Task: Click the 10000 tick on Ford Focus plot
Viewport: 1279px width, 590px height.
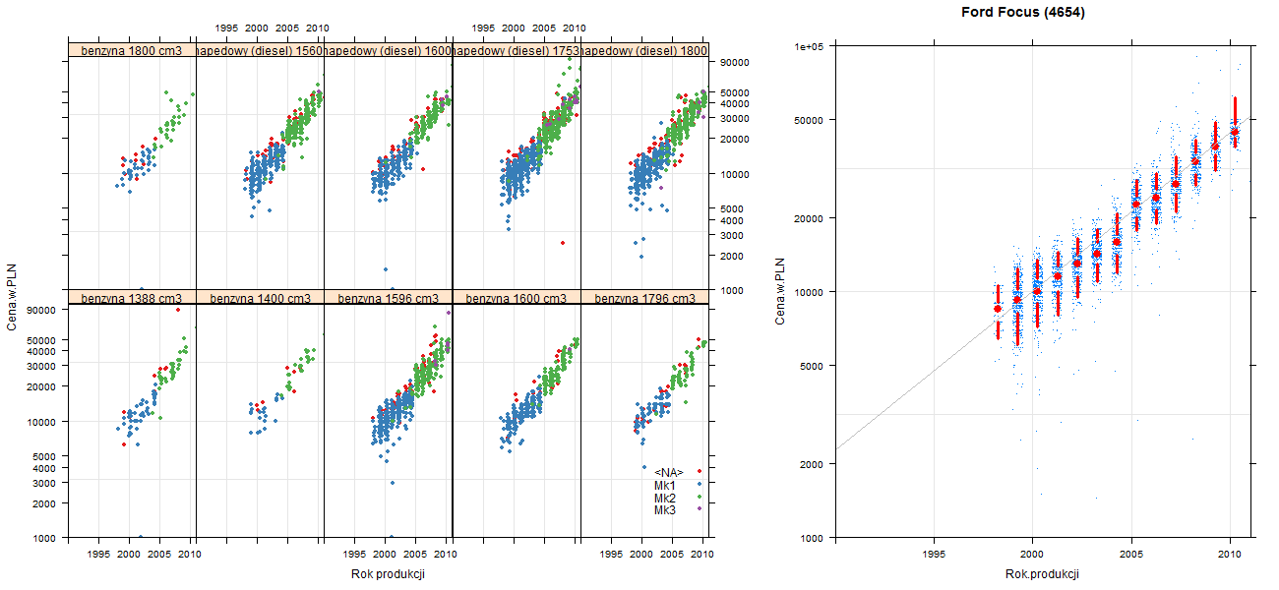Action: [x=811, y=291]
